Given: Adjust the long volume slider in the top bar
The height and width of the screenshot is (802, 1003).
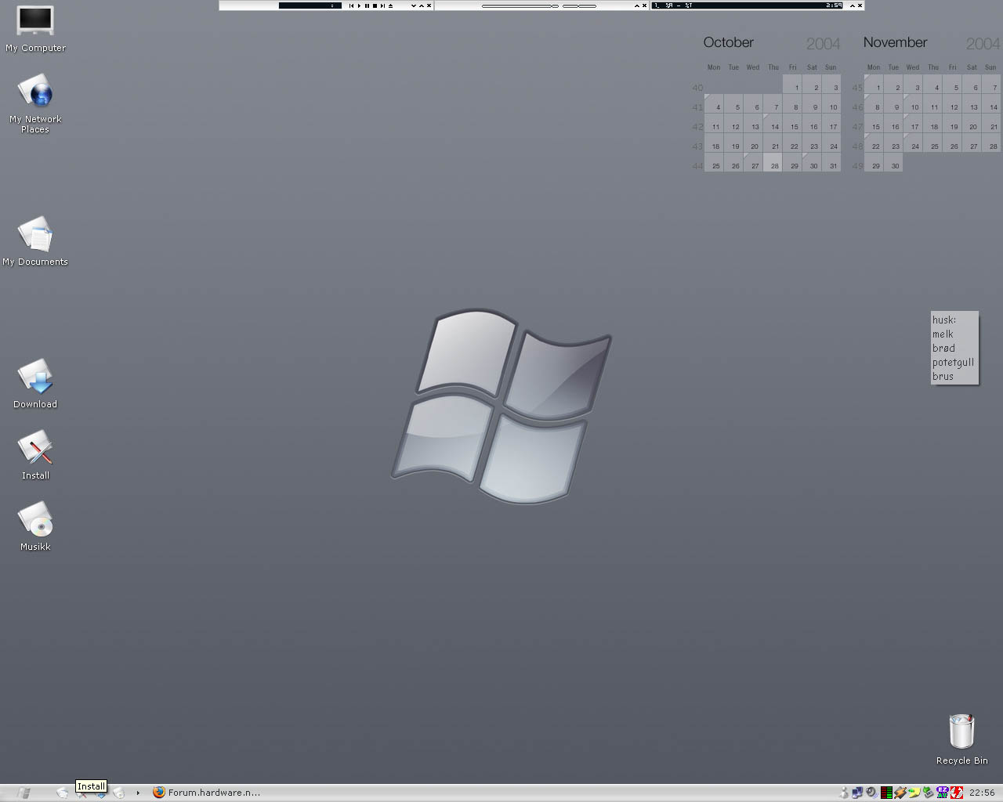Looking at the screenshot, I should pyautogui.click(x=520, y=5).
